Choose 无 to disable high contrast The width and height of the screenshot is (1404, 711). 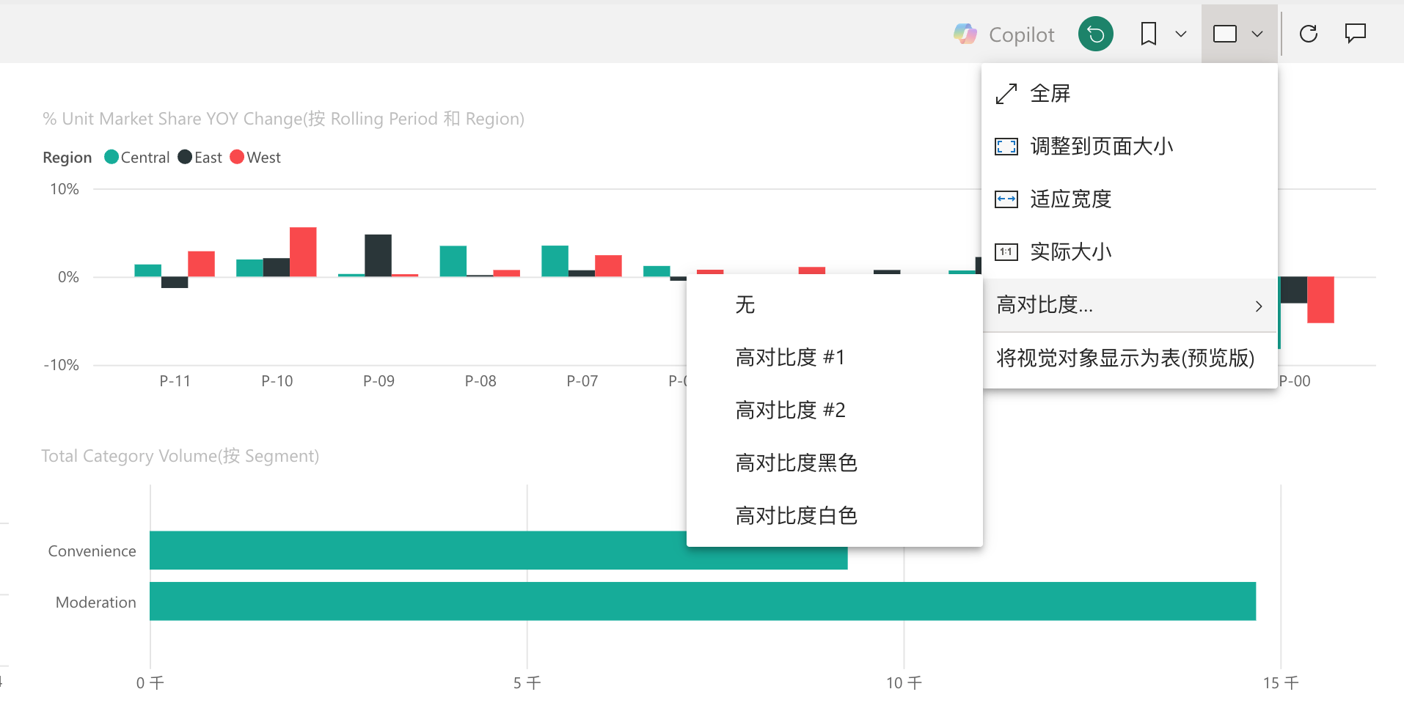point(745,305)
